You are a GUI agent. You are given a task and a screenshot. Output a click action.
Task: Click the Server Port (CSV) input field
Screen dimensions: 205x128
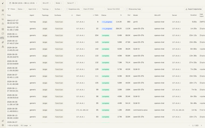coord(115,9)
